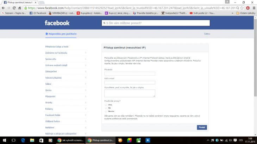
Task: Open Reklamy help category
Action: pos(66,109)
